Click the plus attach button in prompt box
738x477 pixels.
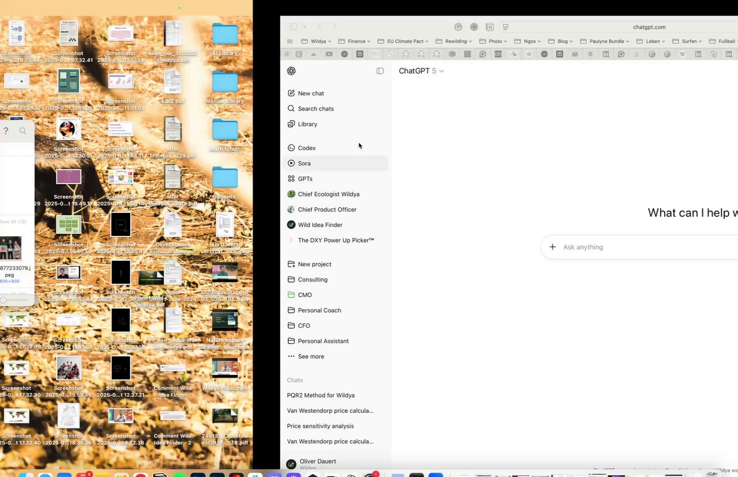tap(552, 247)
